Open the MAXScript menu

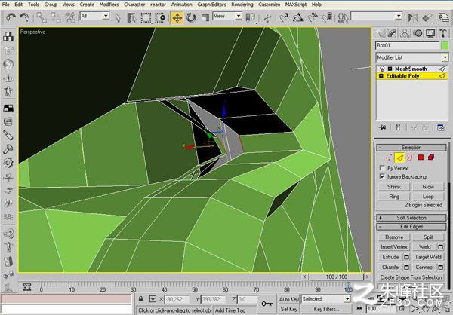point(296,5)
